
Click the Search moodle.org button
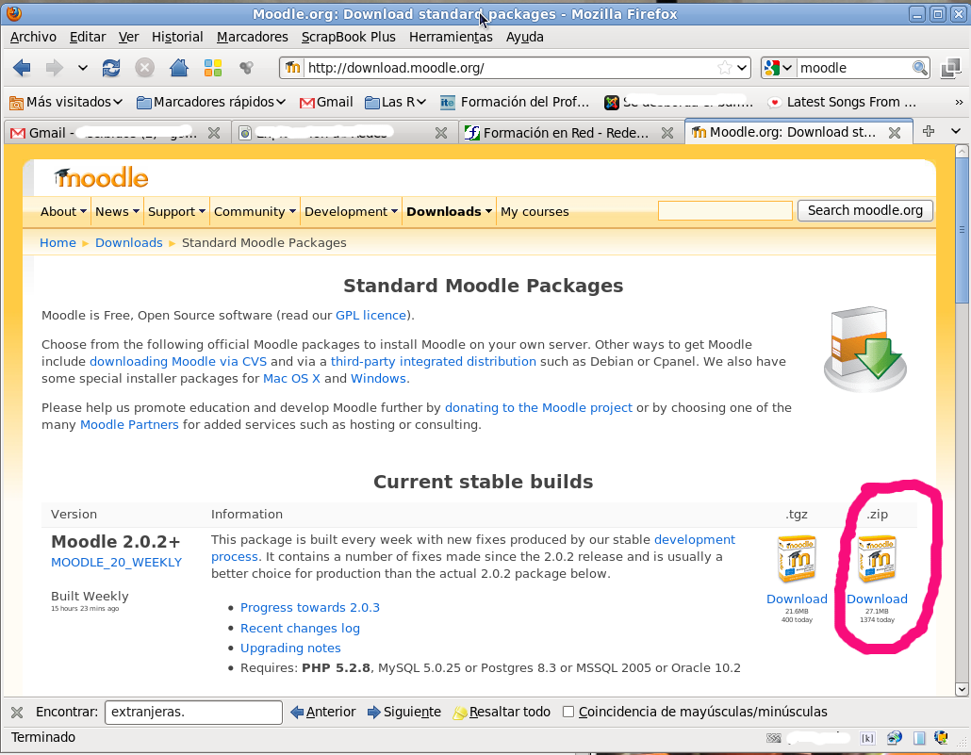pos(864,210)
